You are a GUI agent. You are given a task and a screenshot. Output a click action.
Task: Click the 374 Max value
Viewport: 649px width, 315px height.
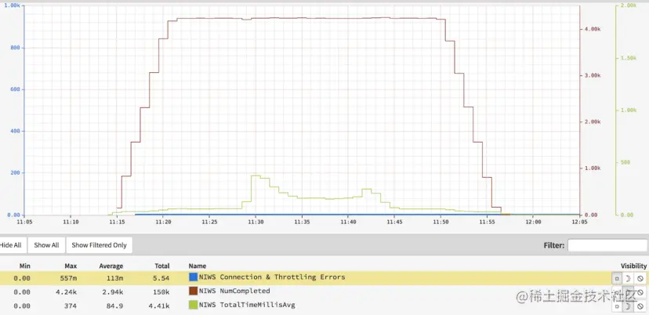pos(71,306)
